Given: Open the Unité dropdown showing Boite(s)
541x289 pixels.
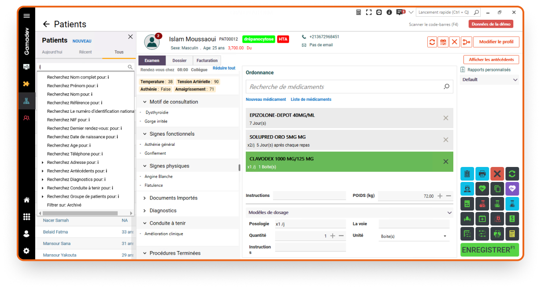Looking at the screenshot, I should click(413, 236).
